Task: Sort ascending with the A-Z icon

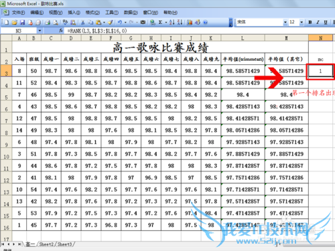Action: tap(172, 22)
